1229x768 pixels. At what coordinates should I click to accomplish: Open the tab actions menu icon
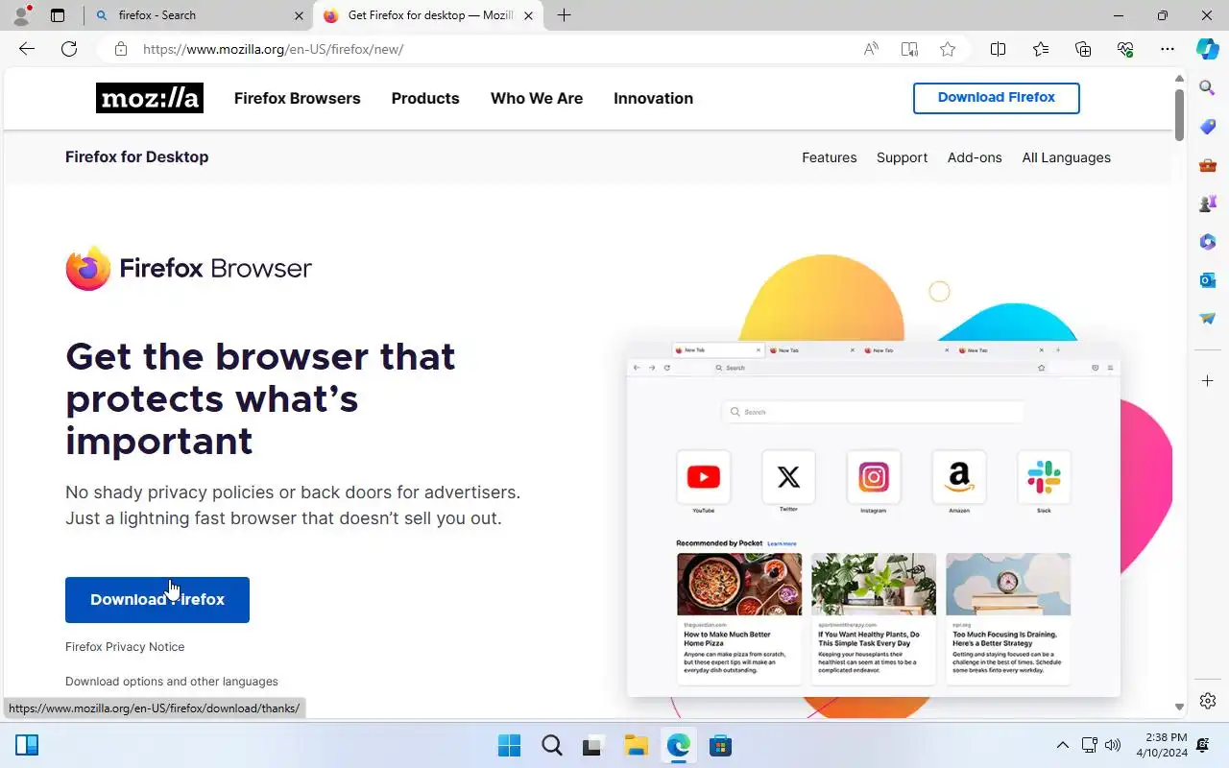[58, 15]
